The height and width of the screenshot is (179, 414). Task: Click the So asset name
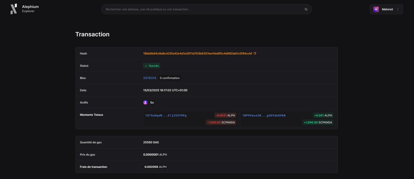[152, 102]
